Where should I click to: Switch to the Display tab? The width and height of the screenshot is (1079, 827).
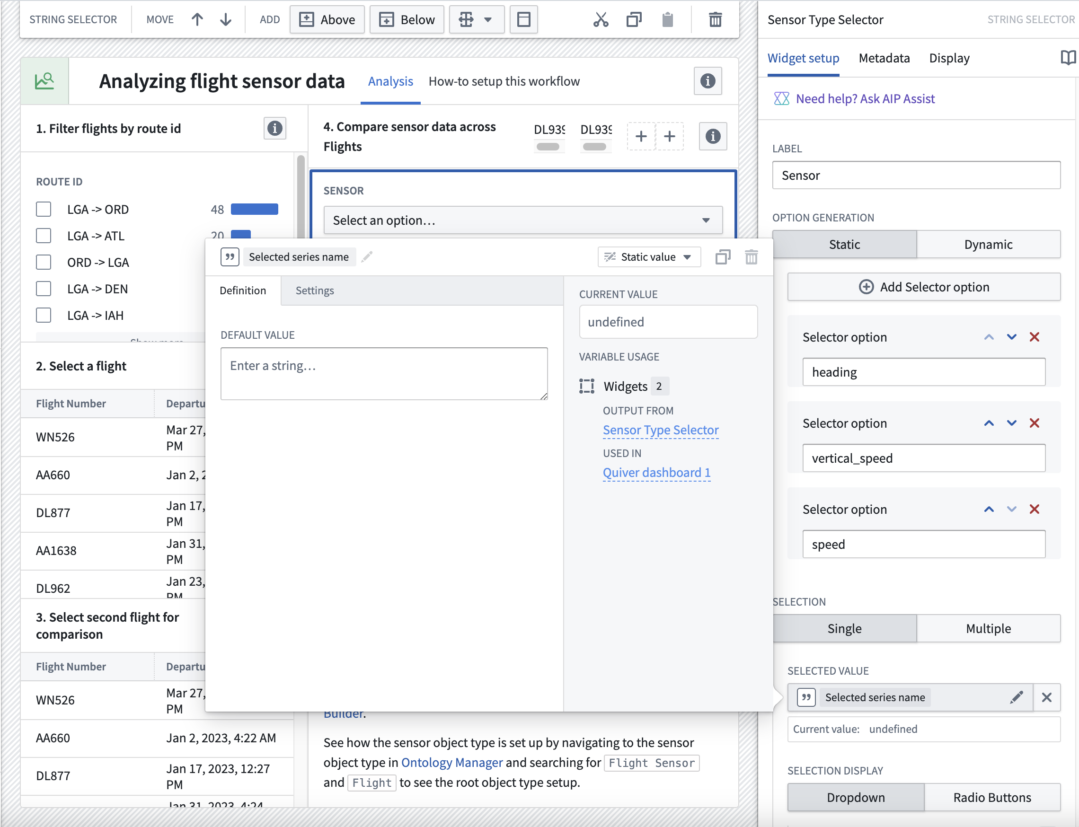coord(949,58)
